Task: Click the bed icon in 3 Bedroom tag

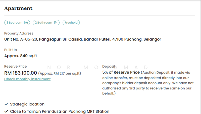Action: pyautogui.click(x=26, y=23)
